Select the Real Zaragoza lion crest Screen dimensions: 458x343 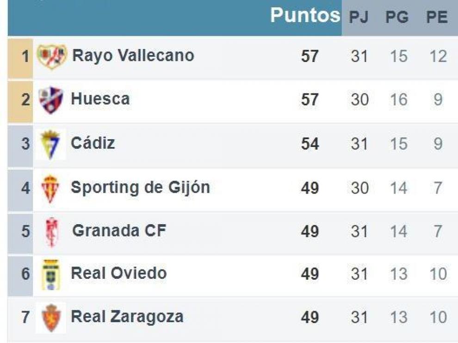point(51,318)
